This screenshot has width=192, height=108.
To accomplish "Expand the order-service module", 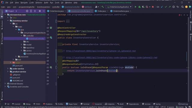I will click(x=8, y=69).
